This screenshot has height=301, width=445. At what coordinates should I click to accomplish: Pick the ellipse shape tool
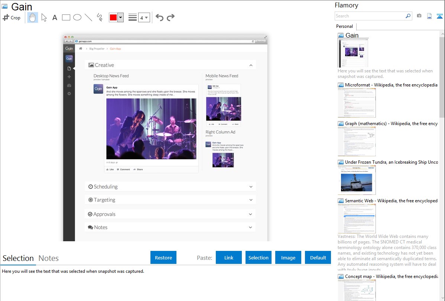tap(77, 17)
